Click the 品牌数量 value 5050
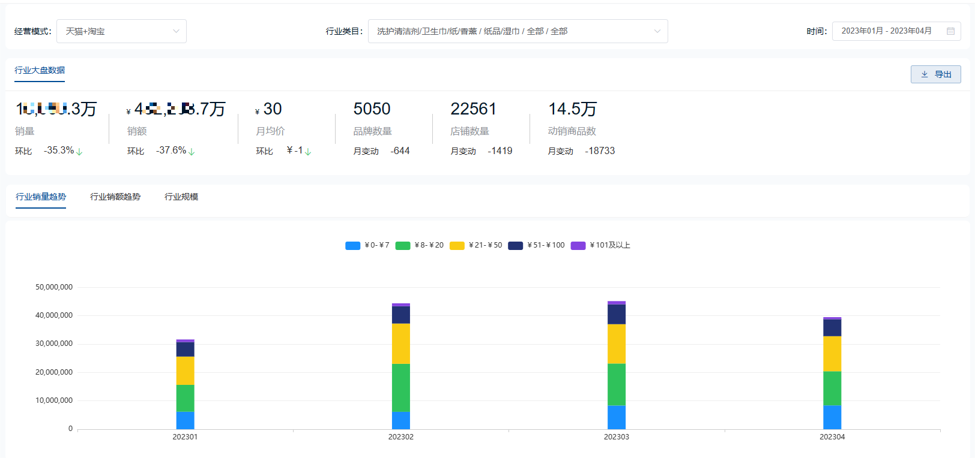The image size is (975, 458). point(372,109)
